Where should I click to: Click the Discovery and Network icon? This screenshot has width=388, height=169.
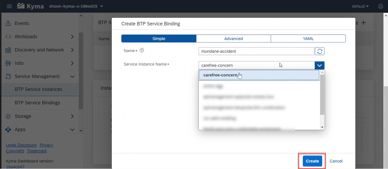pos(8,50)
